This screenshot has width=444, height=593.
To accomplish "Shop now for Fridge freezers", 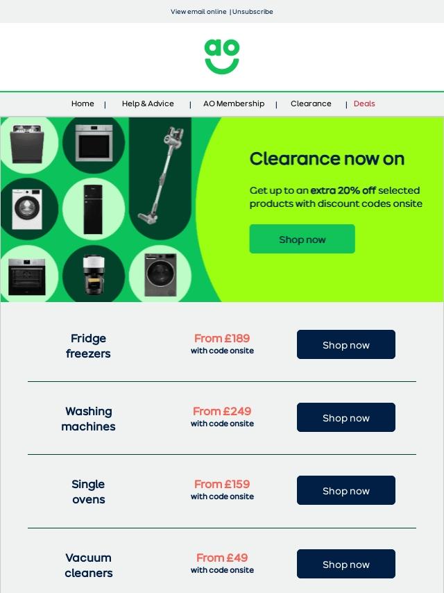I will 345,344.
